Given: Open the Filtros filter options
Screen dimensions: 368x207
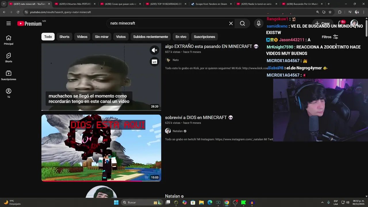Looking at the screenshot, I should 330,37.
